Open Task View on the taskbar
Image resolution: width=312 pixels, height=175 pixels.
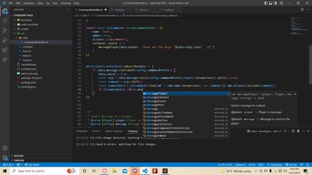click(x=94, y=171)
